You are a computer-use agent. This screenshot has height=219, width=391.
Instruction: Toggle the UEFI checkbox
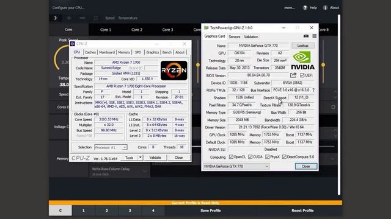(302, 75)
